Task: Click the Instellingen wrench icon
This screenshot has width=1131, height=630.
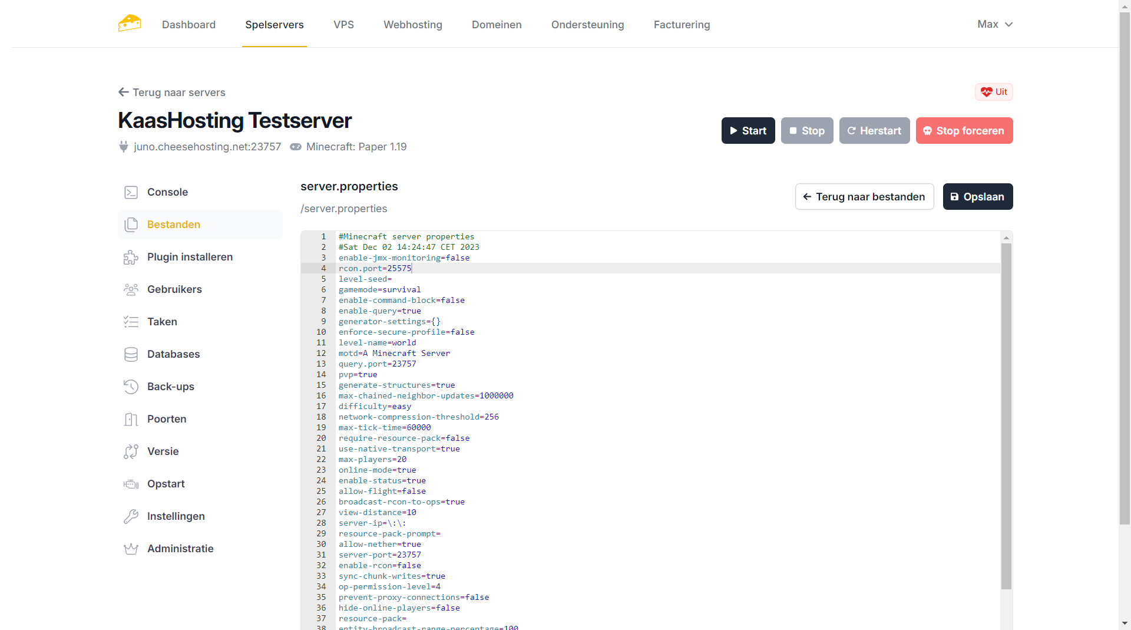Action: tap(131, 516)
